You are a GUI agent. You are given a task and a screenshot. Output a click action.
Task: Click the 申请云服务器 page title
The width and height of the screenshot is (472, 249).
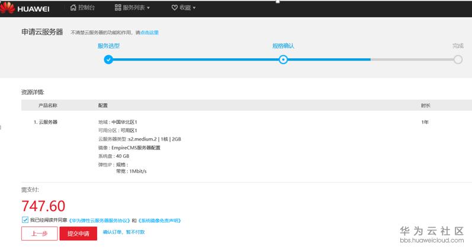(x=42, y=32)
